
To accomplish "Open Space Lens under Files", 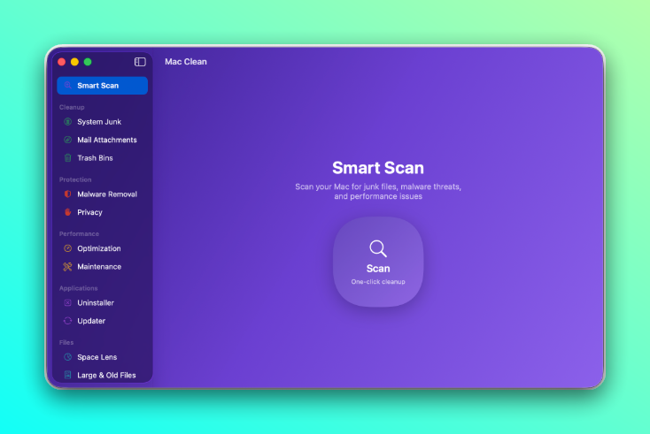I will click(103, 357).
